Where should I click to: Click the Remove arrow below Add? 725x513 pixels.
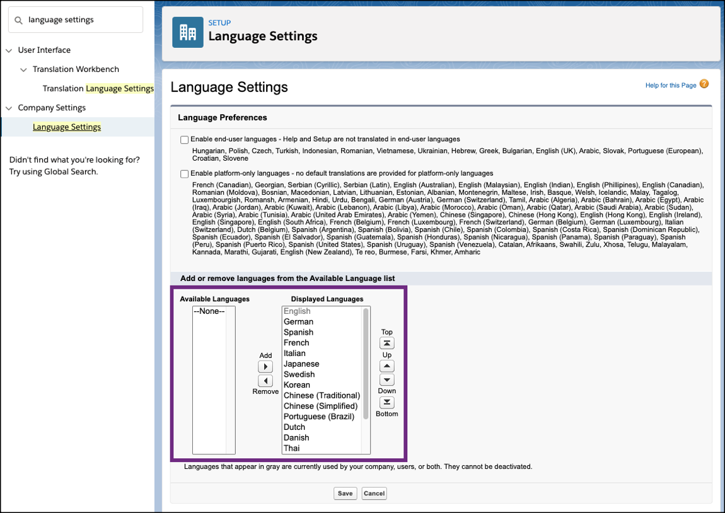tap(265, 380)
